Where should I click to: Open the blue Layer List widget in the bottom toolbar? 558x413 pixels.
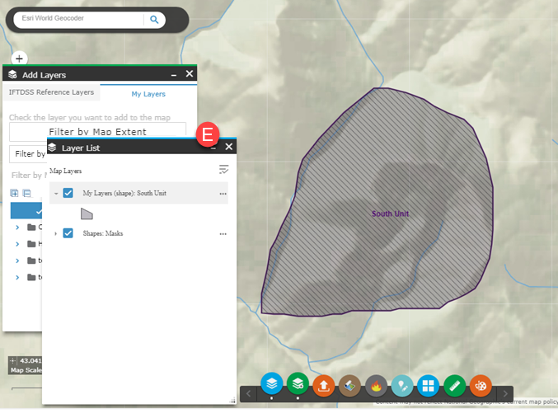(271, 384)
